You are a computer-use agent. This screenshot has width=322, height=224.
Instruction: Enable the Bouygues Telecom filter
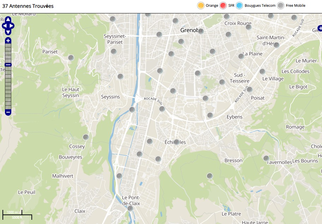239,6
